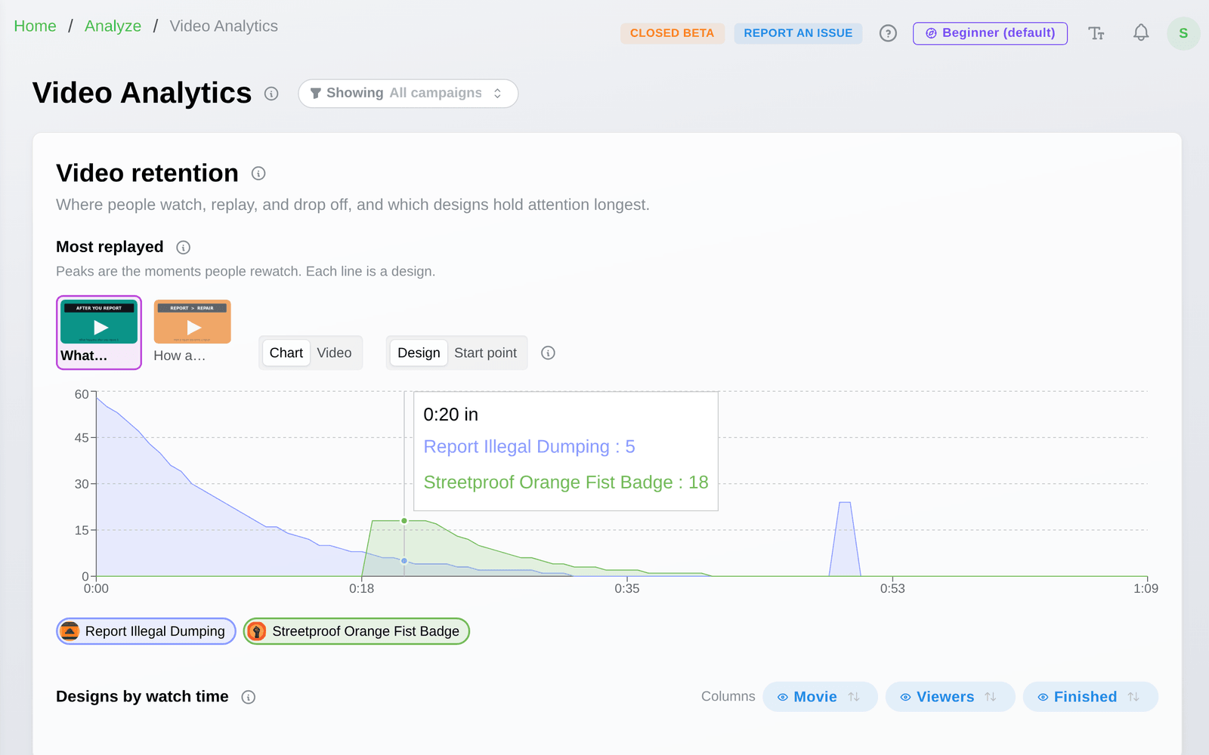1209x755 pixels.
Task: Click info icon beside Most replayed
Action: [183, 248]
